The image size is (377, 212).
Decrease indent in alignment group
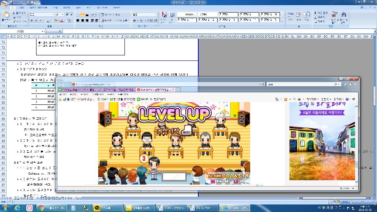tap(92, 20)
